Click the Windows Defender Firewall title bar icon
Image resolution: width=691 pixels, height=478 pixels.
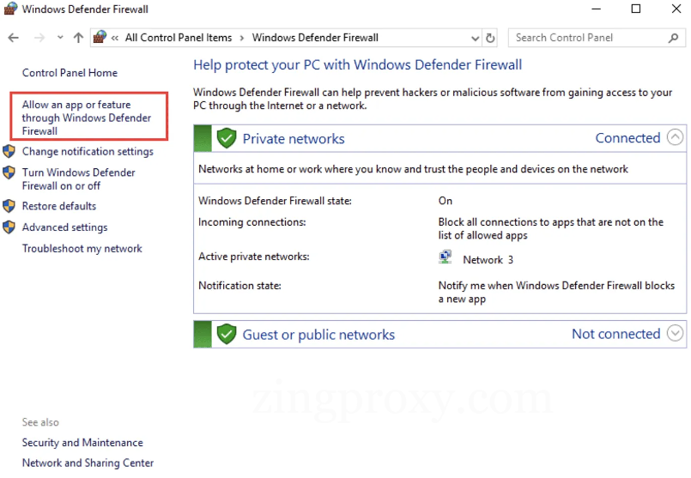coord(10,9)
